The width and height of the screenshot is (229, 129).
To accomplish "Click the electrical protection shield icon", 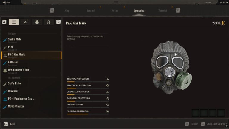I will tap(108, 86).
